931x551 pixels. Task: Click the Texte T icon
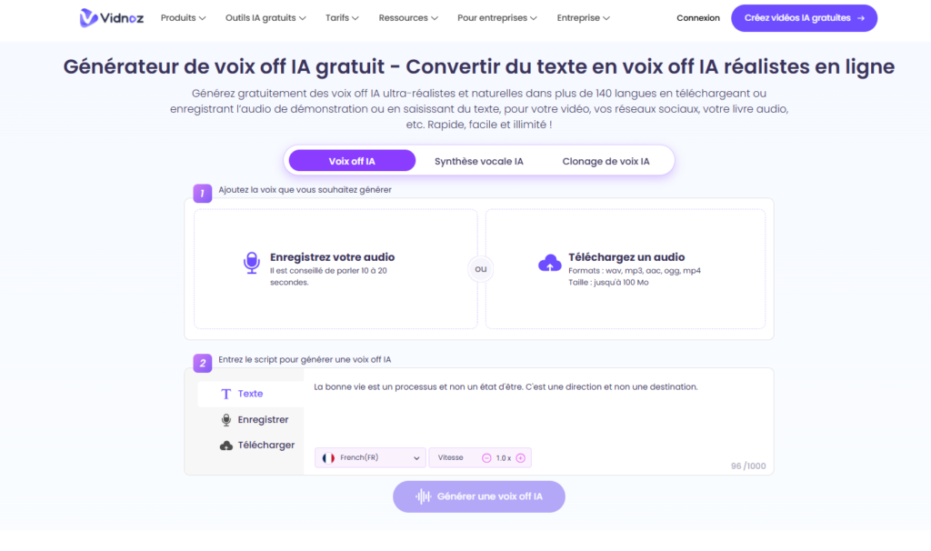226,394
